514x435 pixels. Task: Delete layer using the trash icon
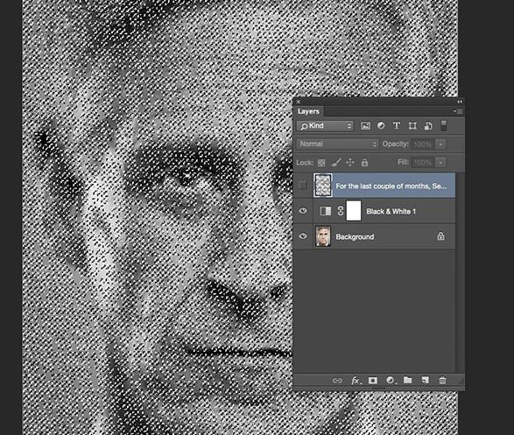442,380
